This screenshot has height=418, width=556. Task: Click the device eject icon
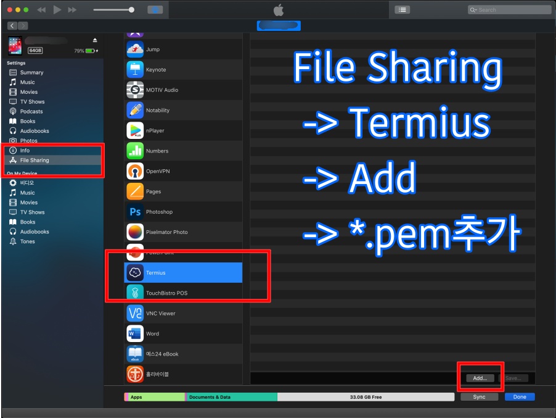tap(95, 40)
